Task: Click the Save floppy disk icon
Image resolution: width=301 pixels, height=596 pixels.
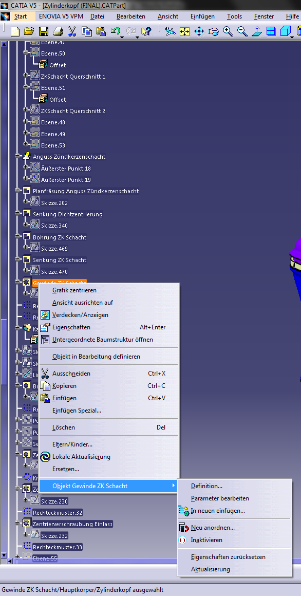Action: coord(44,31)
